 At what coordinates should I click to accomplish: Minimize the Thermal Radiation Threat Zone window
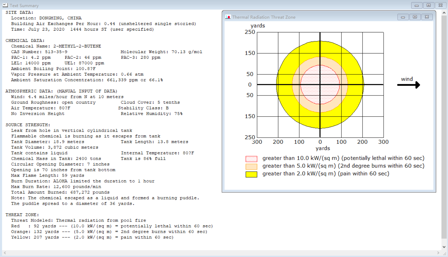pyautogui.click(x=403, y=17)
